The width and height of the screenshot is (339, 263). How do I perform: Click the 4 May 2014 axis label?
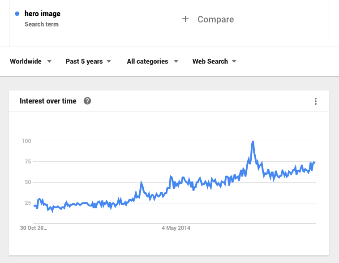(176, 228)
